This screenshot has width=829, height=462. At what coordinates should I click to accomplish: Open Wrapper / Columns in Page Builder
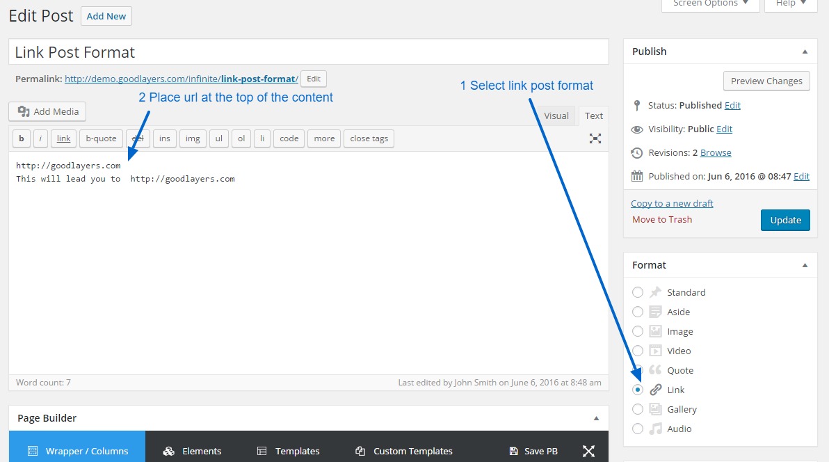(77, 451)
